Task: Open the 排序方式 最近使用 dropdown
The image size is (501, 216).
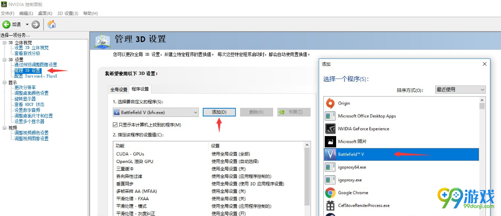Action: click(x=460, y=90)
